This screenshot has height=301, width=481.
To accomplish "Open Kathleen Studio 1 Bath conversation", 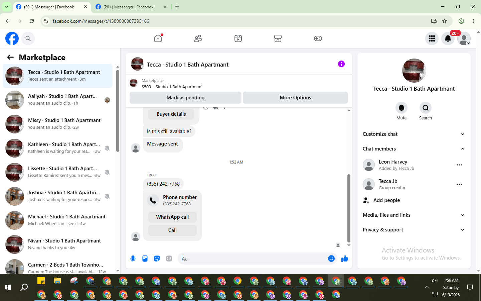I will (58, 148).
